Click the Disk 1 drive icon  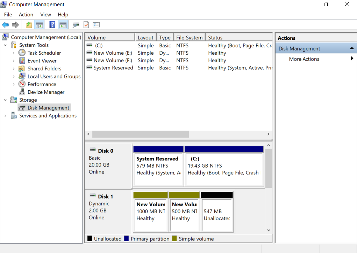point(93,195)
